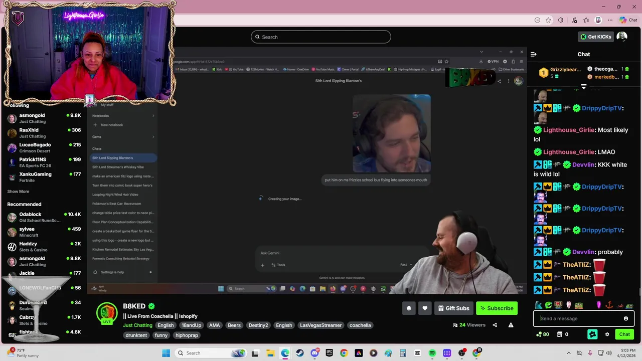
Task: Open File Explorer from the taskbar
Action: tap(270, 353)
